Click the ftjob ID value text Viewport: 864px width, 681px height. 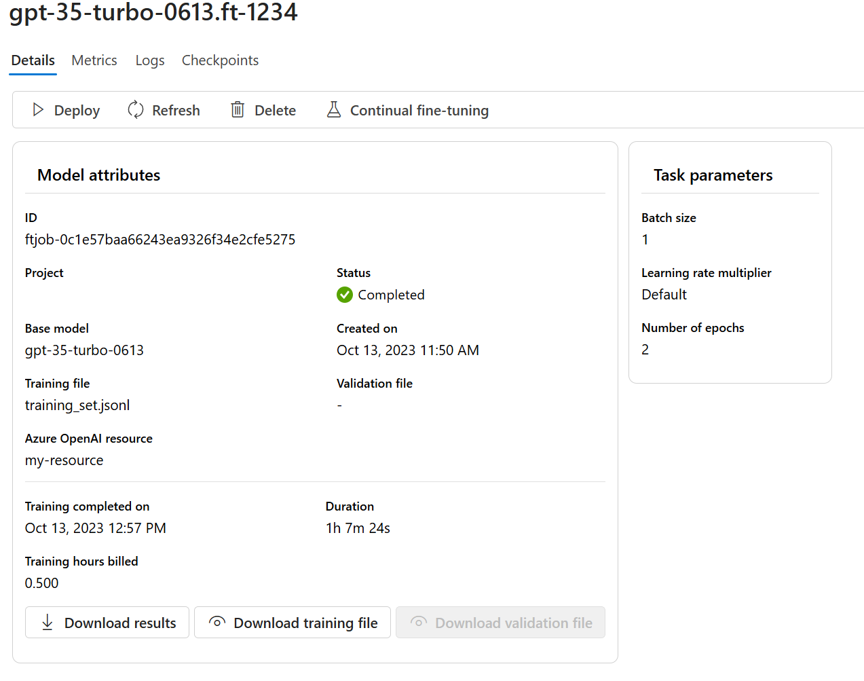pyautogui.click(x=160, y=240)
